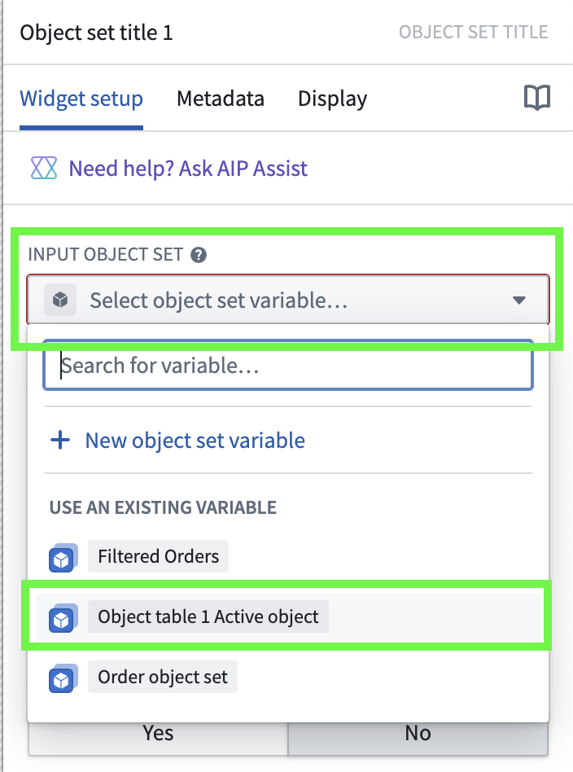573x772 pixels.
Task: Select the Object table 1 Active object variable
Action: click(208, 617)
